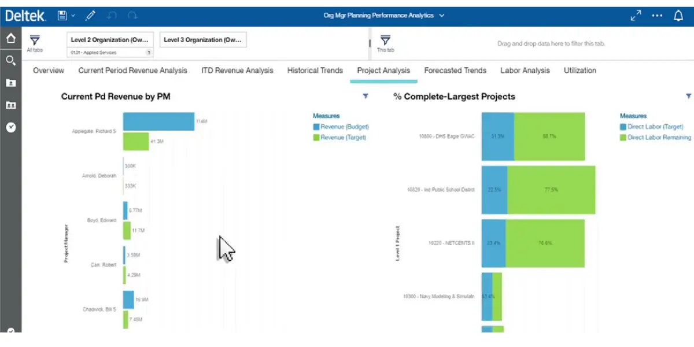This screenshot has width=694, height=347.
Task: Click the 23.4% blue segment for NETCENTS II
Action: (x=494, y=243)
